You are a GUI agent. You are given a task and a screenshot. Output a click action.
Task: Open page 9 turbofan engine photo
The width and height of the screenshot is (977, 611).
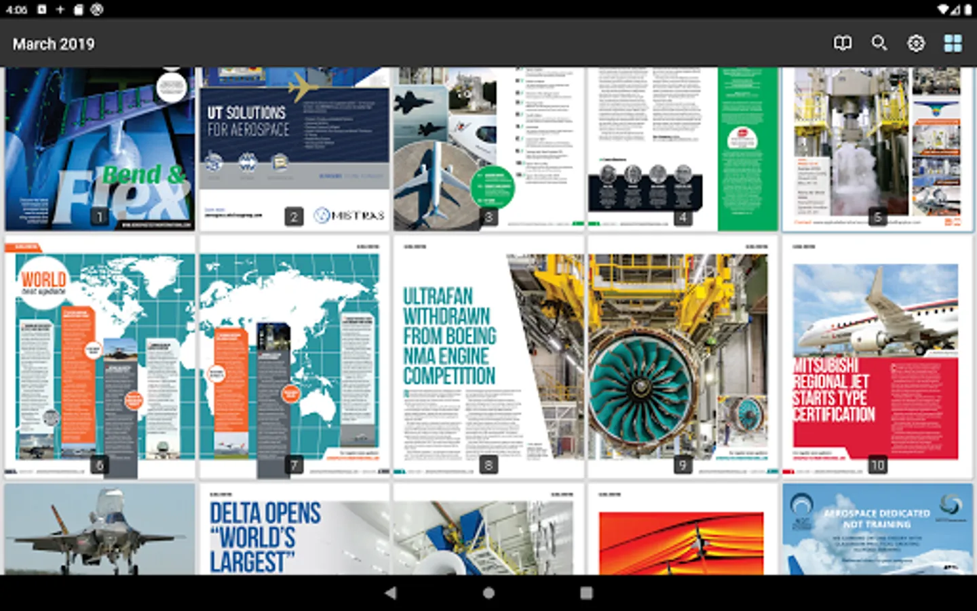(683, 357)
